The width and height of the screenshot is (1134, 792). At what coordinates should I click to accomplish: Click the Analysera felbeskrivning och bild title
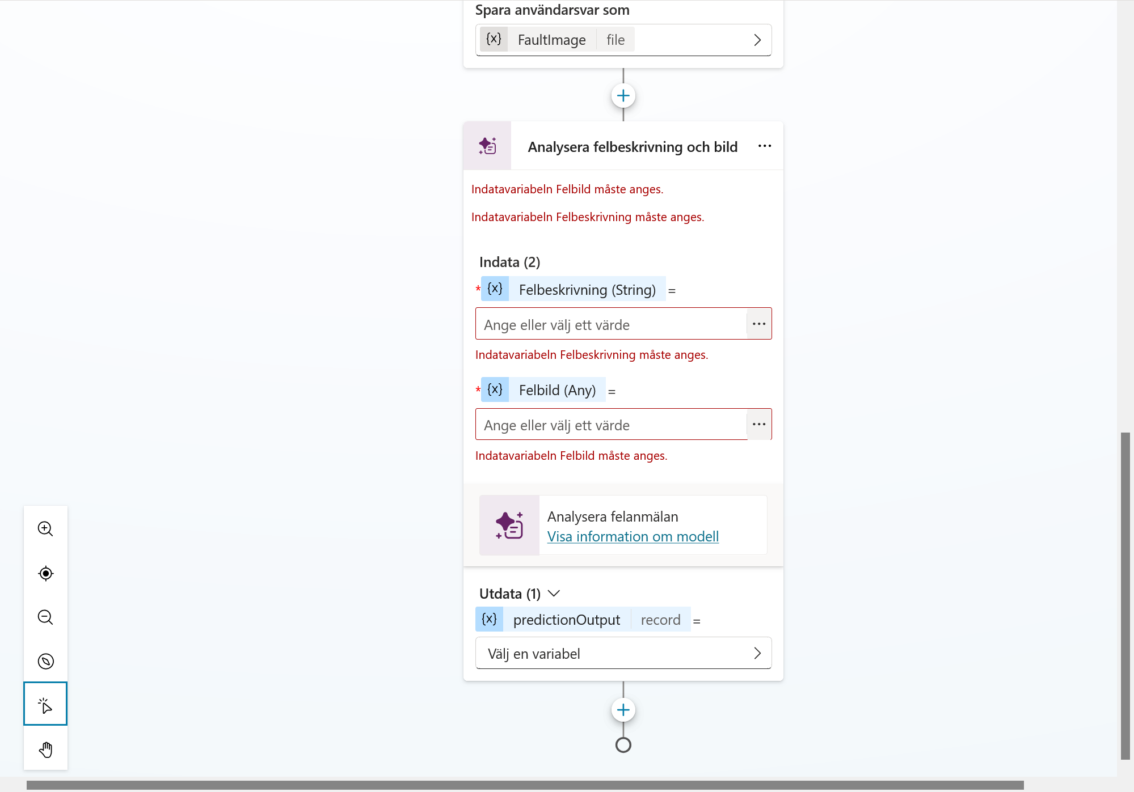(633, 147)
